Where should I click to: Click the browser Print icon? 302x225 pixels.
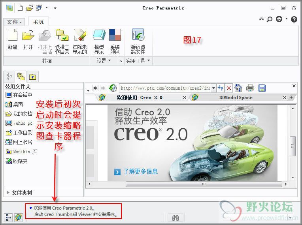pos(250,88)
